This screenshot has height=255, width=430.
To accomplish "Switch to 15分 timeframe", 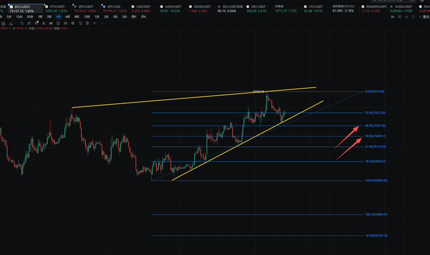I will click(19, 17).
